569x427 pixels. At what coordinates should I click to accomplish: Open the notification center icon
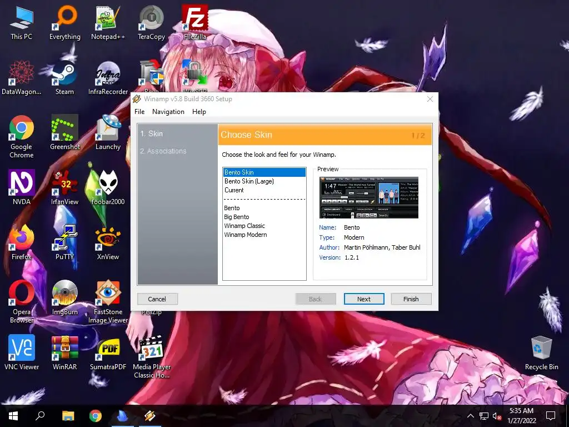[551, 416]
